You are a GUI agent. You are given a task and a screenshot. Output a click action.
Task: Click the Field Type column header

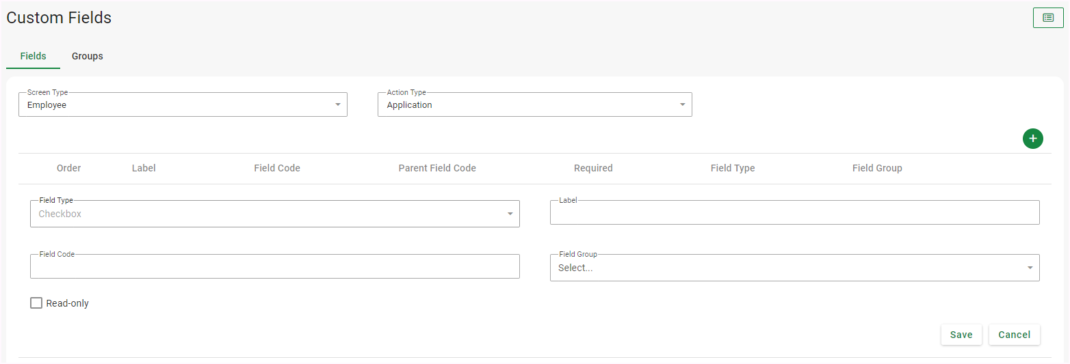coord(732,168)
